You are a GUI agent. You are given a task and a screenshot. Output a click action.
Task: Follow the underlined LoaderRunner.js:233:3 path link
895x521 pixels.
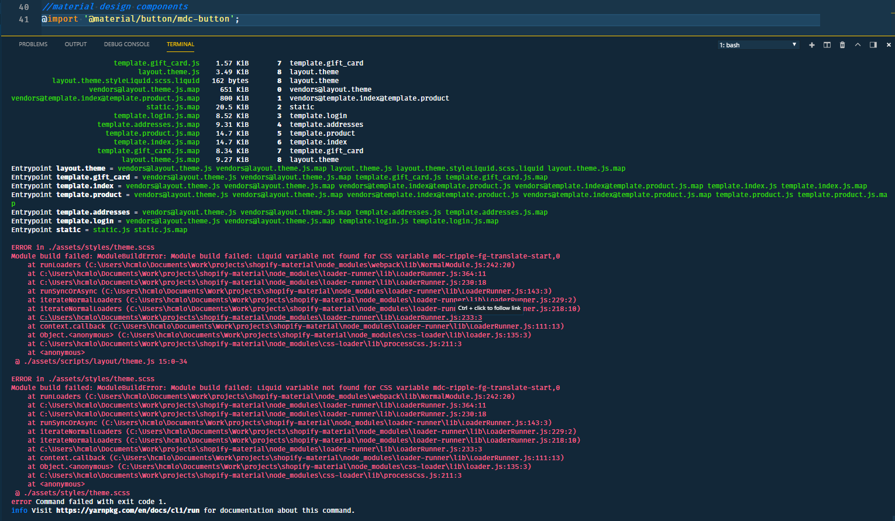click(261, 318)
